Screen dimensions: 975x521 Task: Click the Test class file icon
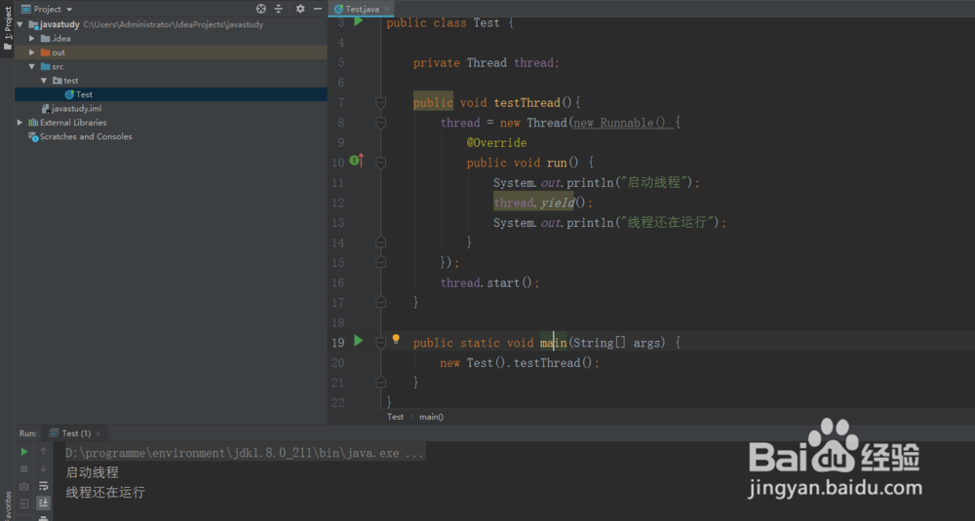[69, 94]
